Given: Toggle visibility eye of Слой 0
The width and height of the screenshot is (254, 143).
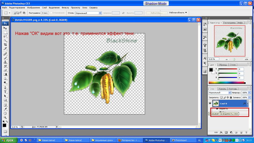Looking at the screenshot, I should tap(210, 103).
